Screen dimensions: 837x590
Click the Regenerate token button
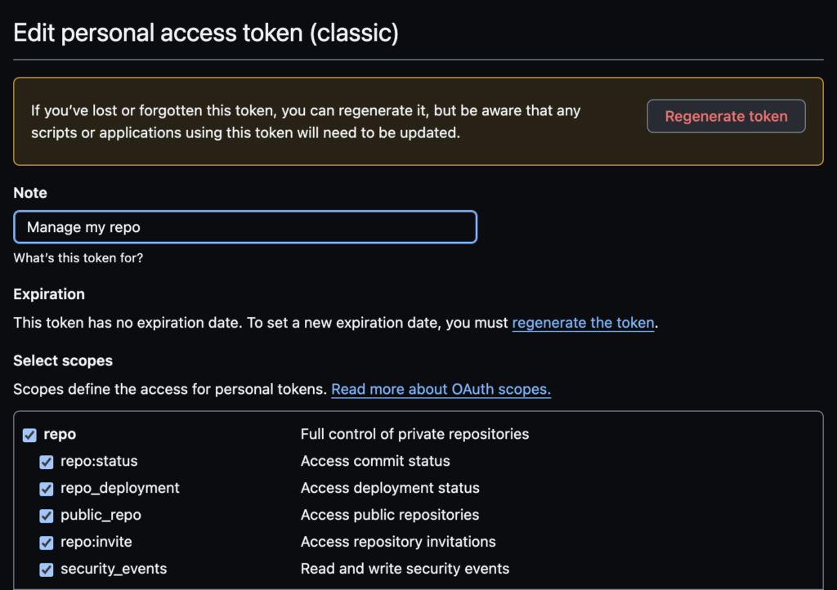[x=726, y=116]
